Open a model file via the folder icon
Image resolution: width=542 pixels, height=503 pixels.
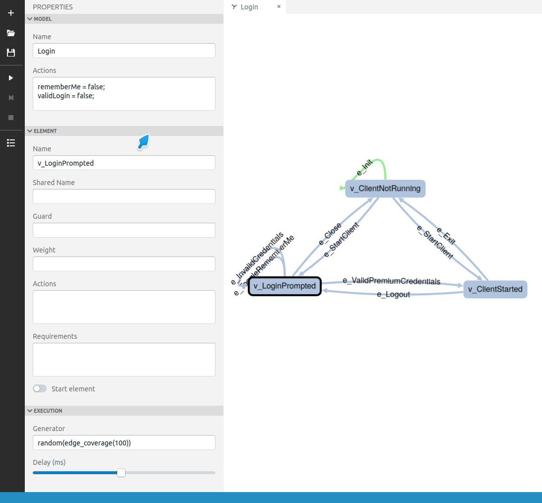[x=11, y=33]
